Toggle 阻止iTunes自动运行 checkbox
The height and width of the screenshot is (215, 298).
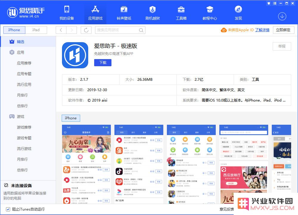point(8,209)
